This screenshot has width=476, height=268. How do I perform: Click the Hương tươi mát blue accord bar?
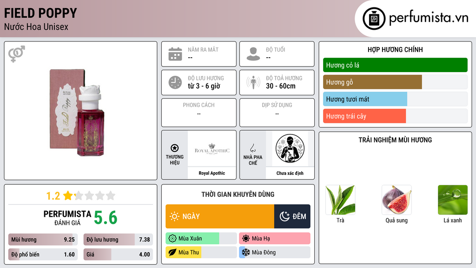pos(365,99)
